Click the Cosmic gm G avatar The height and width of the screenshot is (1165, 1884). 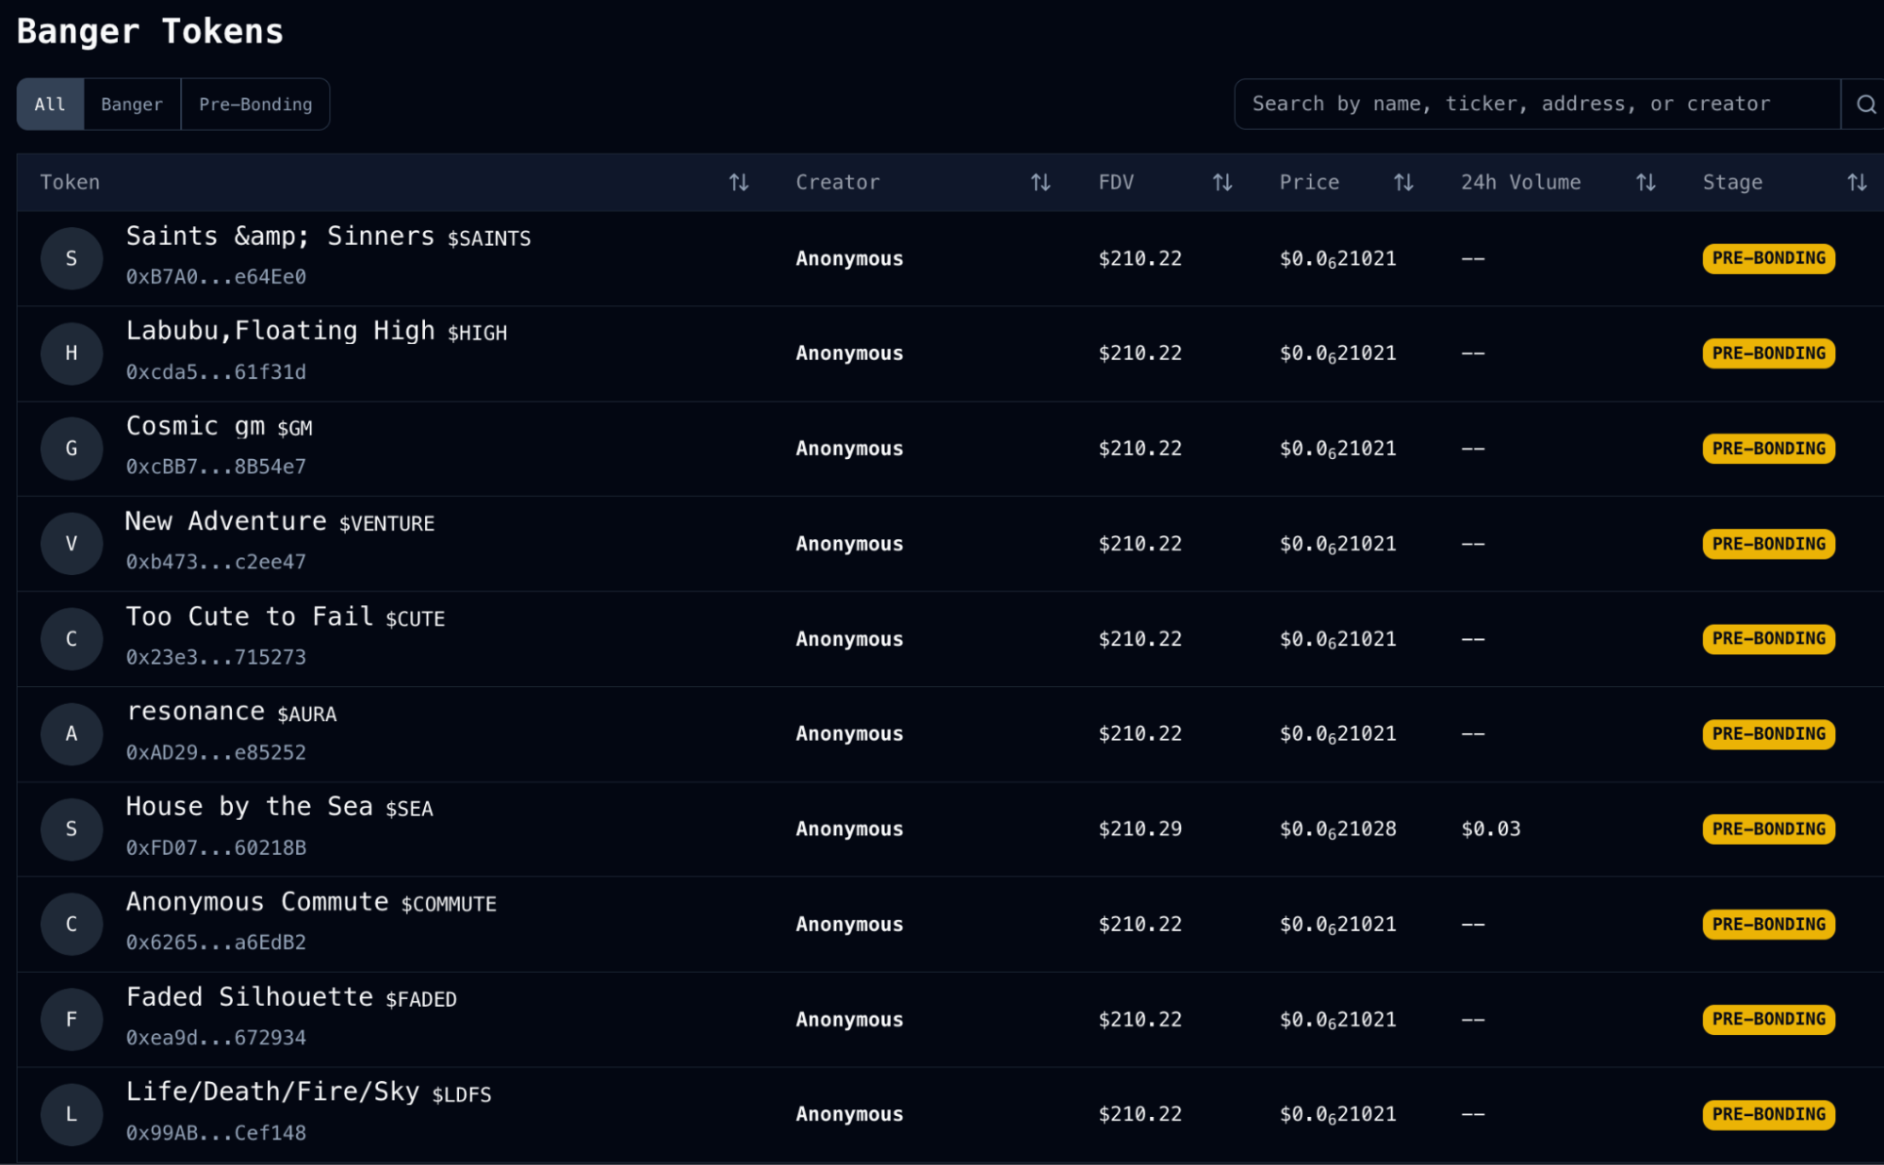coord(72,449)
